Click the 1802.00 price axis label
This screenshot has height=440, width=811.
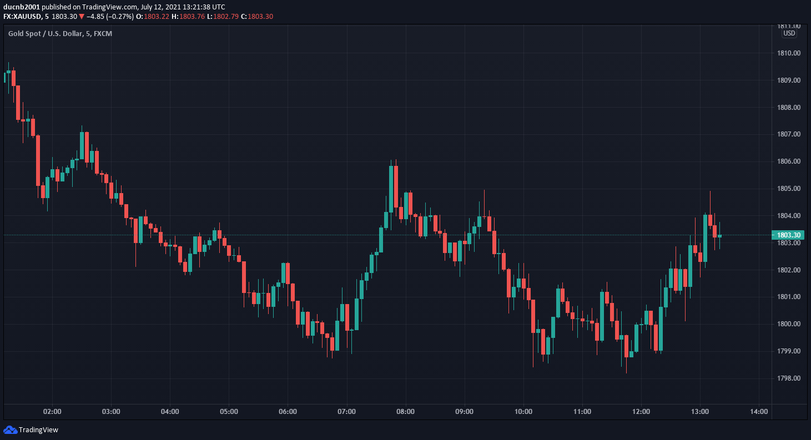point(789,270)
